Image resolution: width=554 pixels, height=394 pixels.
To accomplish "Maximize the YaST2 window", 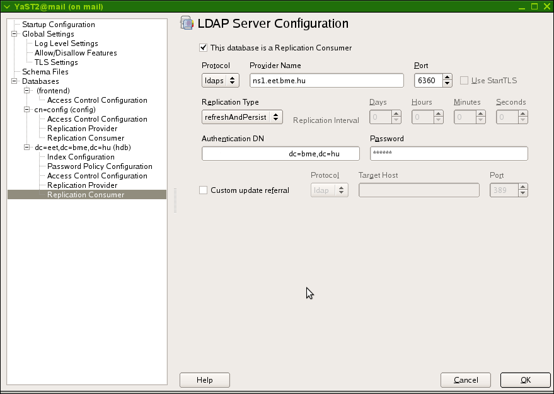I will click(x=534, y=6).
